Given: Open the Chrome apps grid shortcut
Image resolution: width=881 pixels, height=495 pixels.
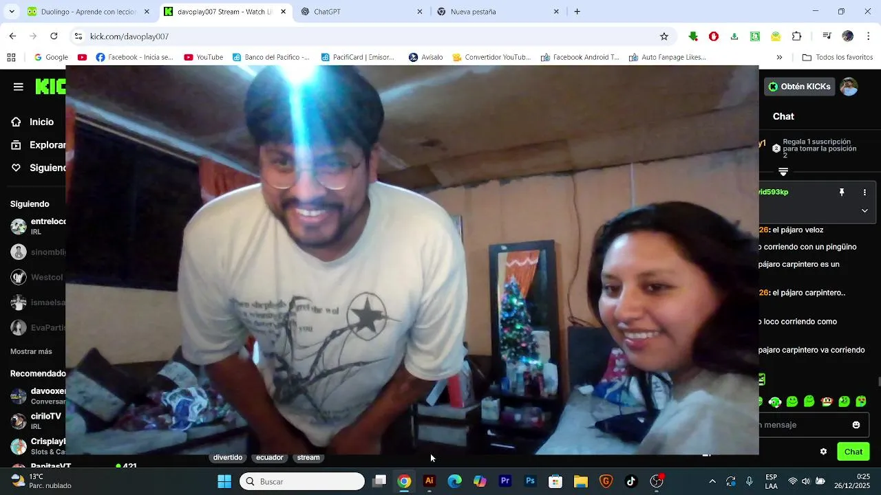Looking at the screenshot, I should click(11, 57).
